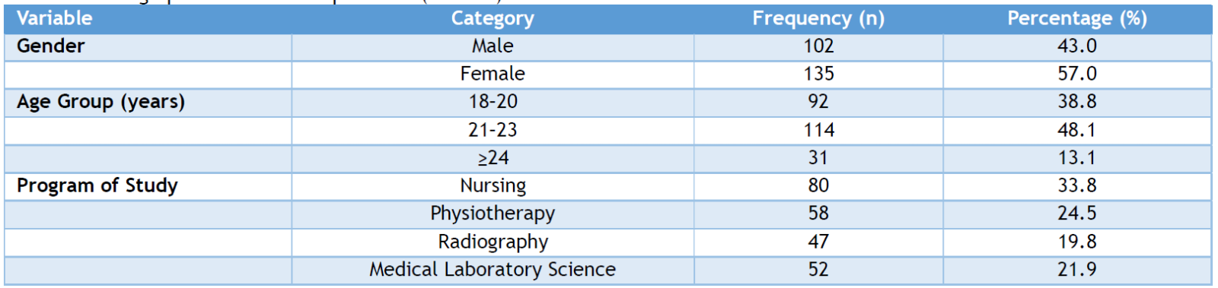This screenshot has width=1218, height=288.
Task: Select the 18-20 age category cell
Action: click(x=493, y=102)
